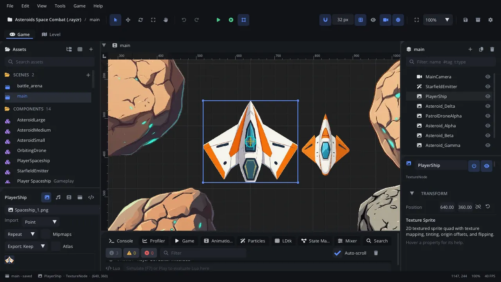Duplicate the selected node

481,49
